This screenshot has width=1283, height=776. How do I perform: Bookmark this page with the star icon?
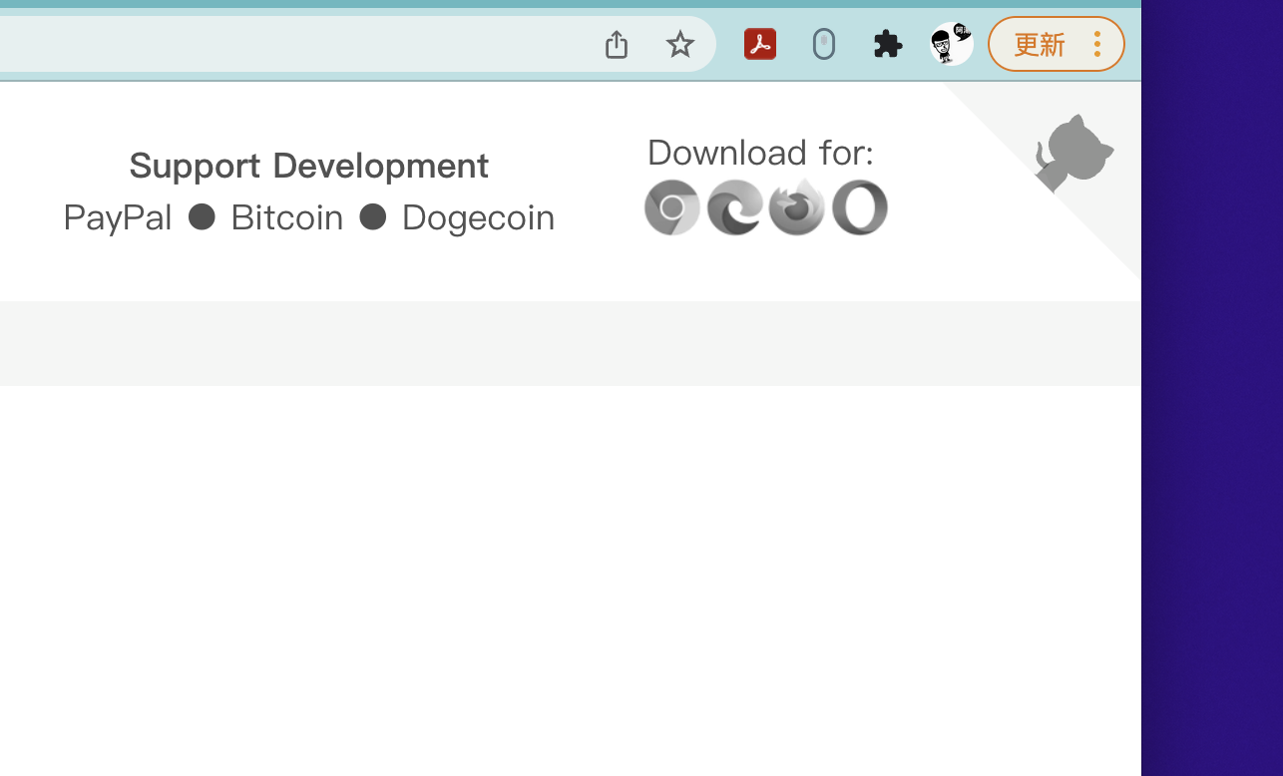680,44
